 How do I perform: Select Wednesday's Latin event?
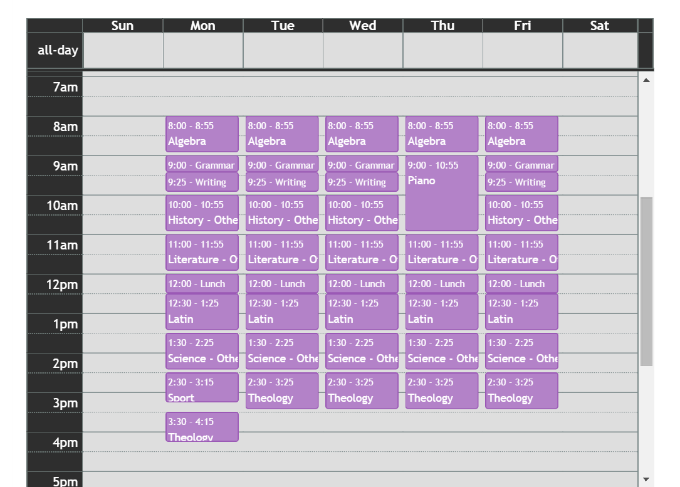point(362,312)
